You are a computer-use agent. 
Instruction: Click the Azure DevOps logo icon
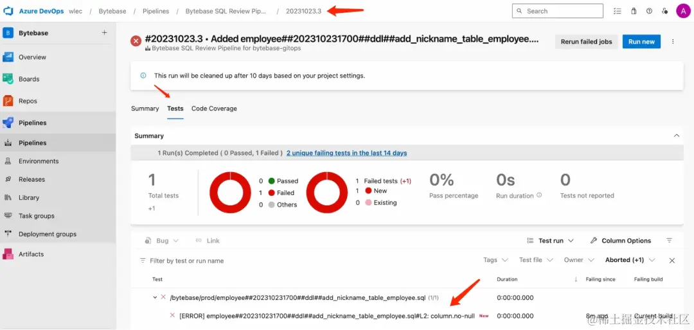pyautogui.click(x=9, y=11)
